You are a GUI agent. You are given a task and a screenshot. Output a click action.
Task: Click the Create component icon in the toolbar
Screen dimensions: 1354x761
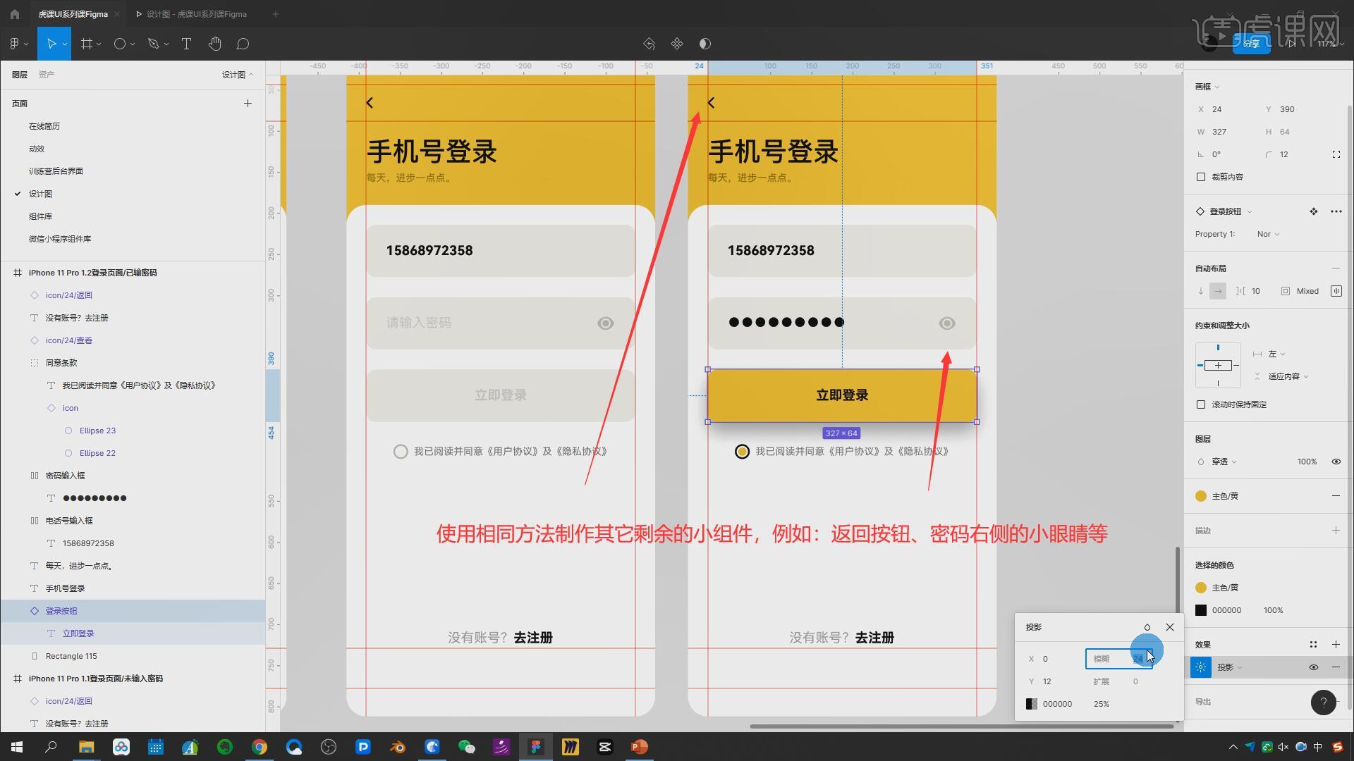click(677, 44)
